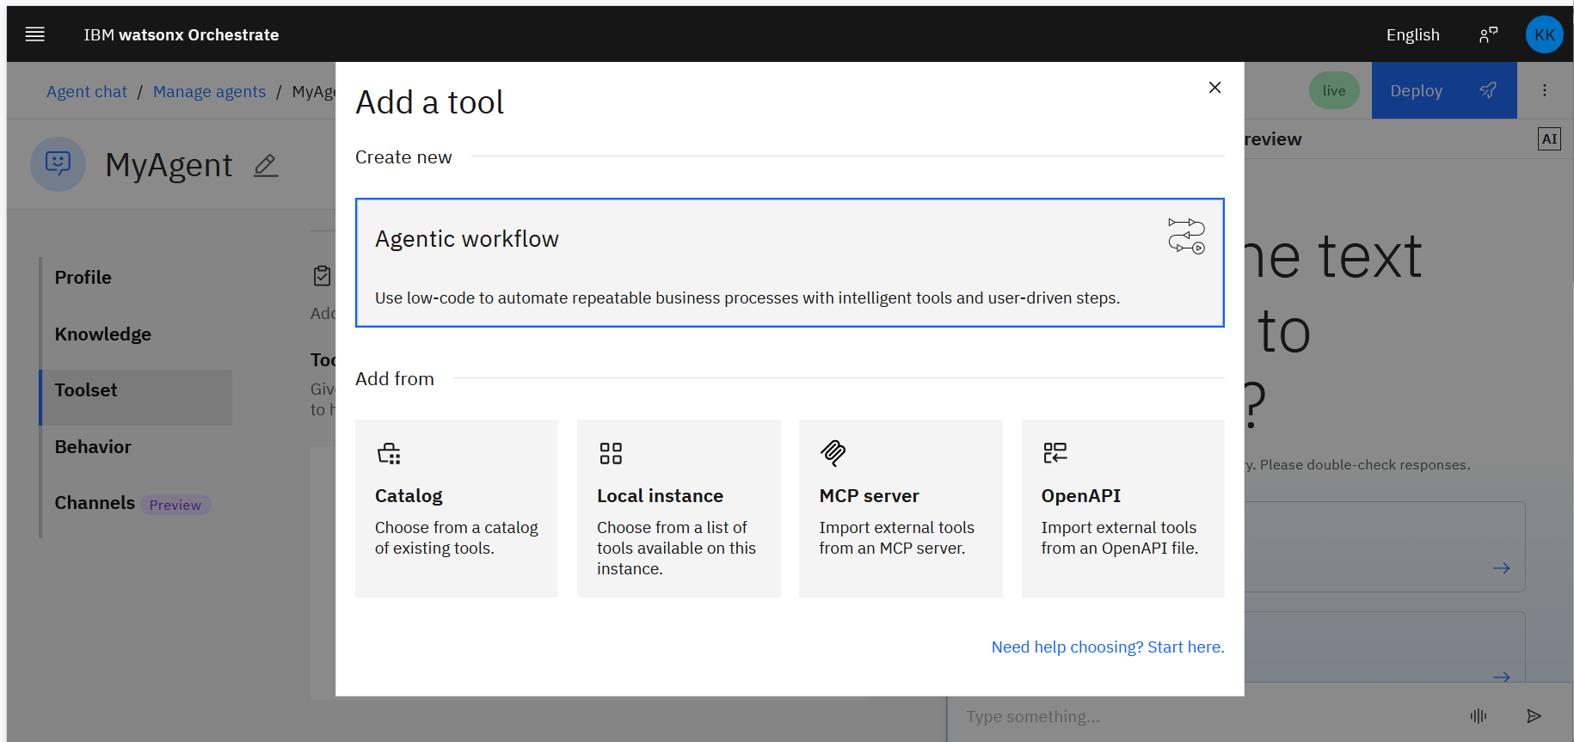Select the OpenAPI import tile
Image resolution: width=1574 pixels, height=742 pixels.
click(1122, 508)
